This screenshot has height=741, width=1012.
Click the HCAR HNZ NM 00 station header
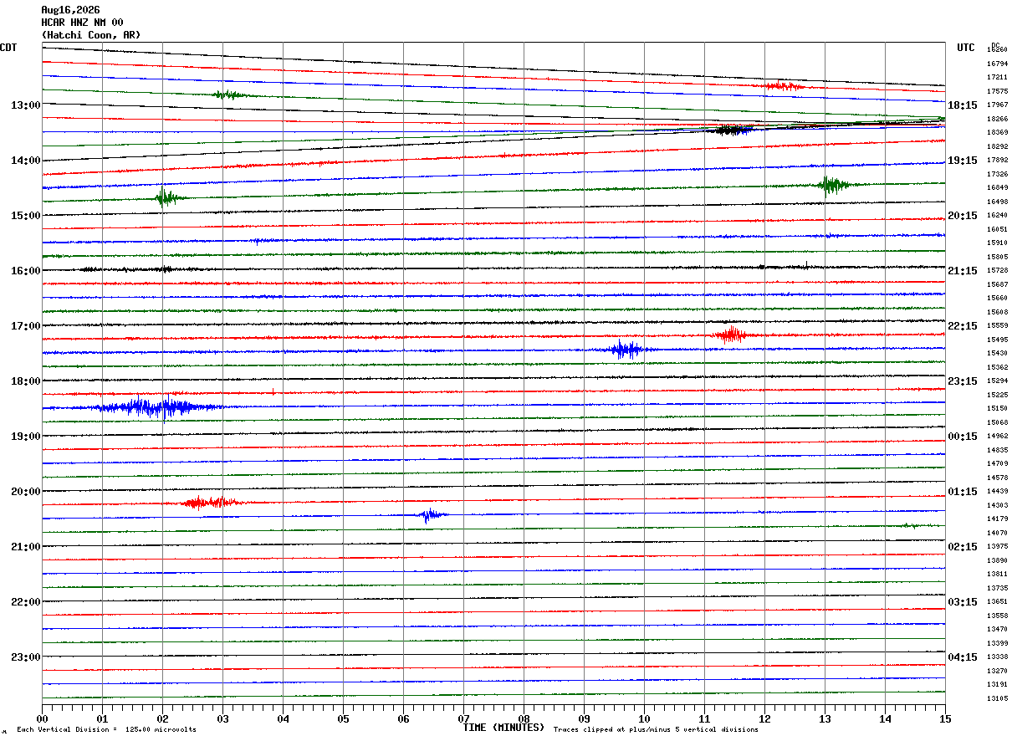tap(82, 23)
